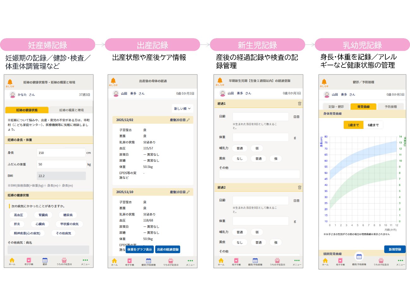Click the 新規登録 button
The width and height of the screenshot is (410, 307).
tap(395, 249)
